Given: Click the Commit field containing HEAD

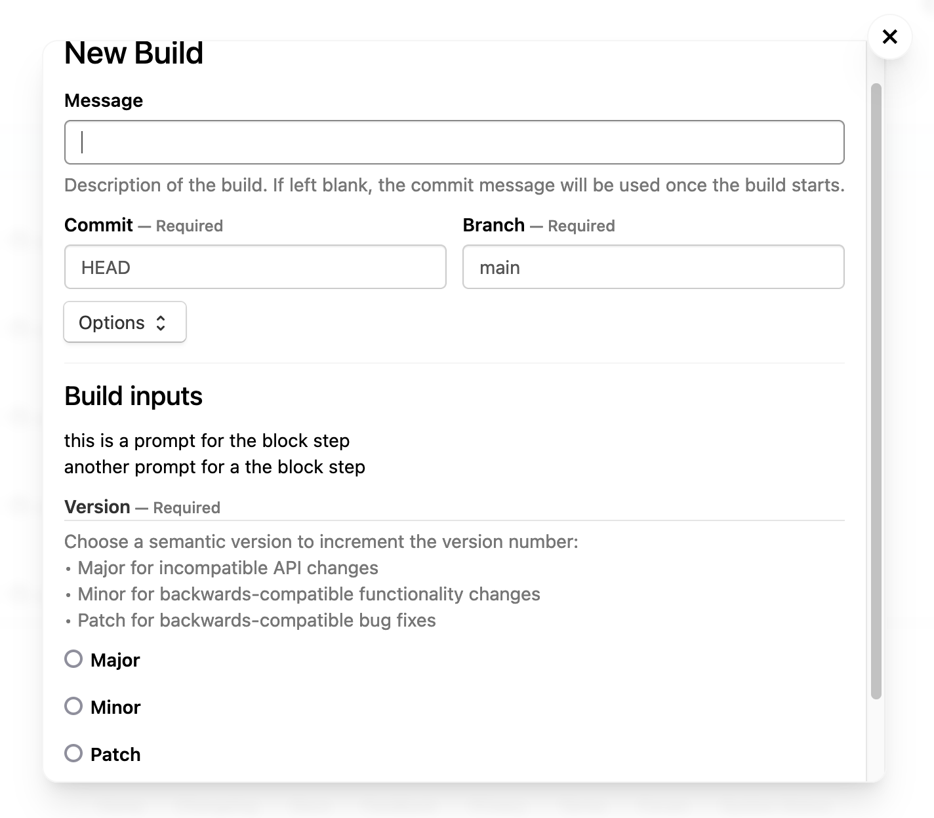Looking at the screenshot, I should [255, 267].
